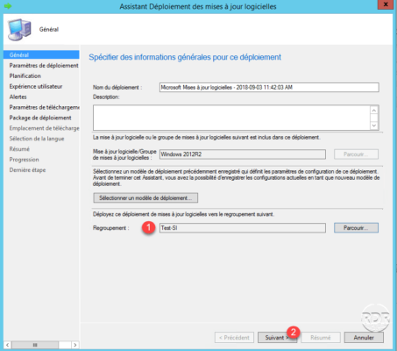Click the Emplacement de téléchargement step

(x=44, y=128)
